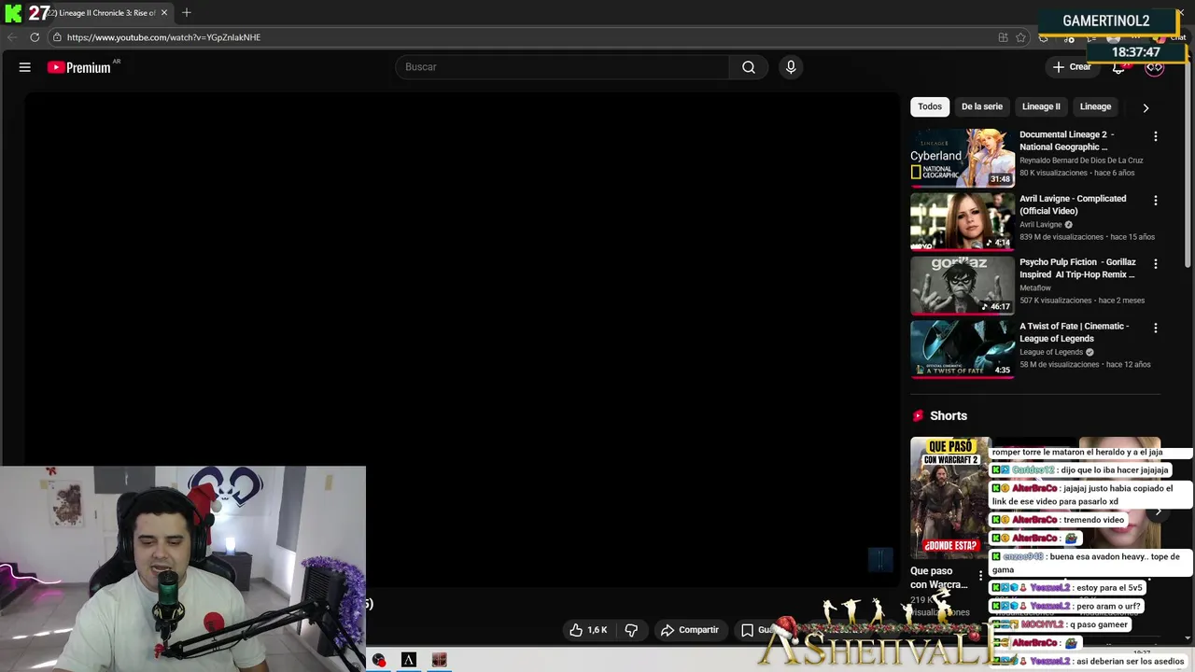Open the YouTube hamburger guide menu
Viewport: 1195px width, 672px height.
pyautogui.click(x=25, y=67)
